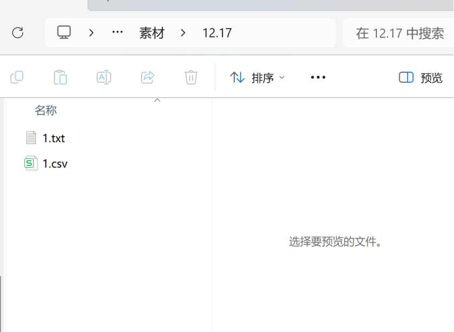Click the 1.txt text document icon
The width and height of the screenshot is (454, 332).
click(x=31, y=138)
